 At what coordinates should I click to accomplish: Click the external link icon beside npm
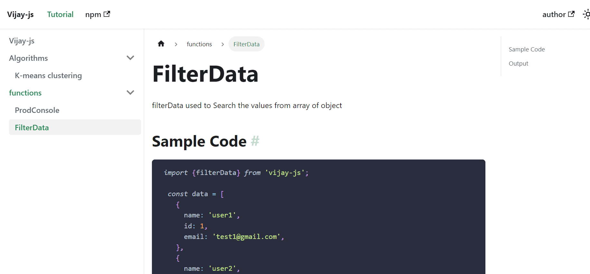click(x=107, y=14)
